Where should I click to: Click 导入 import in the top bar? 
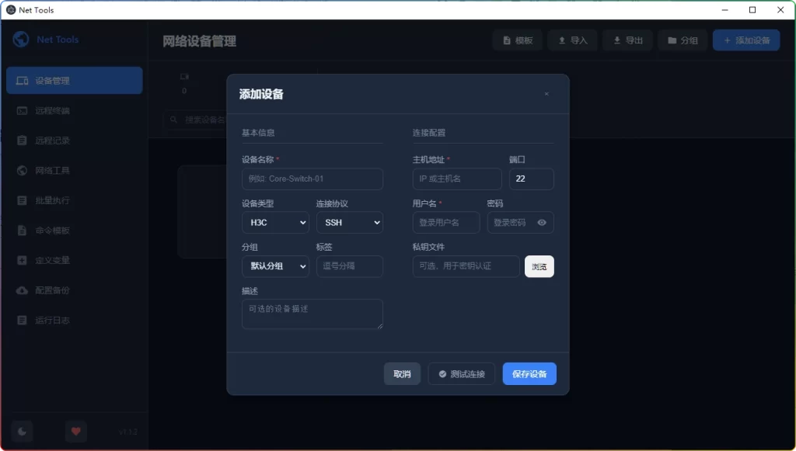pos(573,40)
